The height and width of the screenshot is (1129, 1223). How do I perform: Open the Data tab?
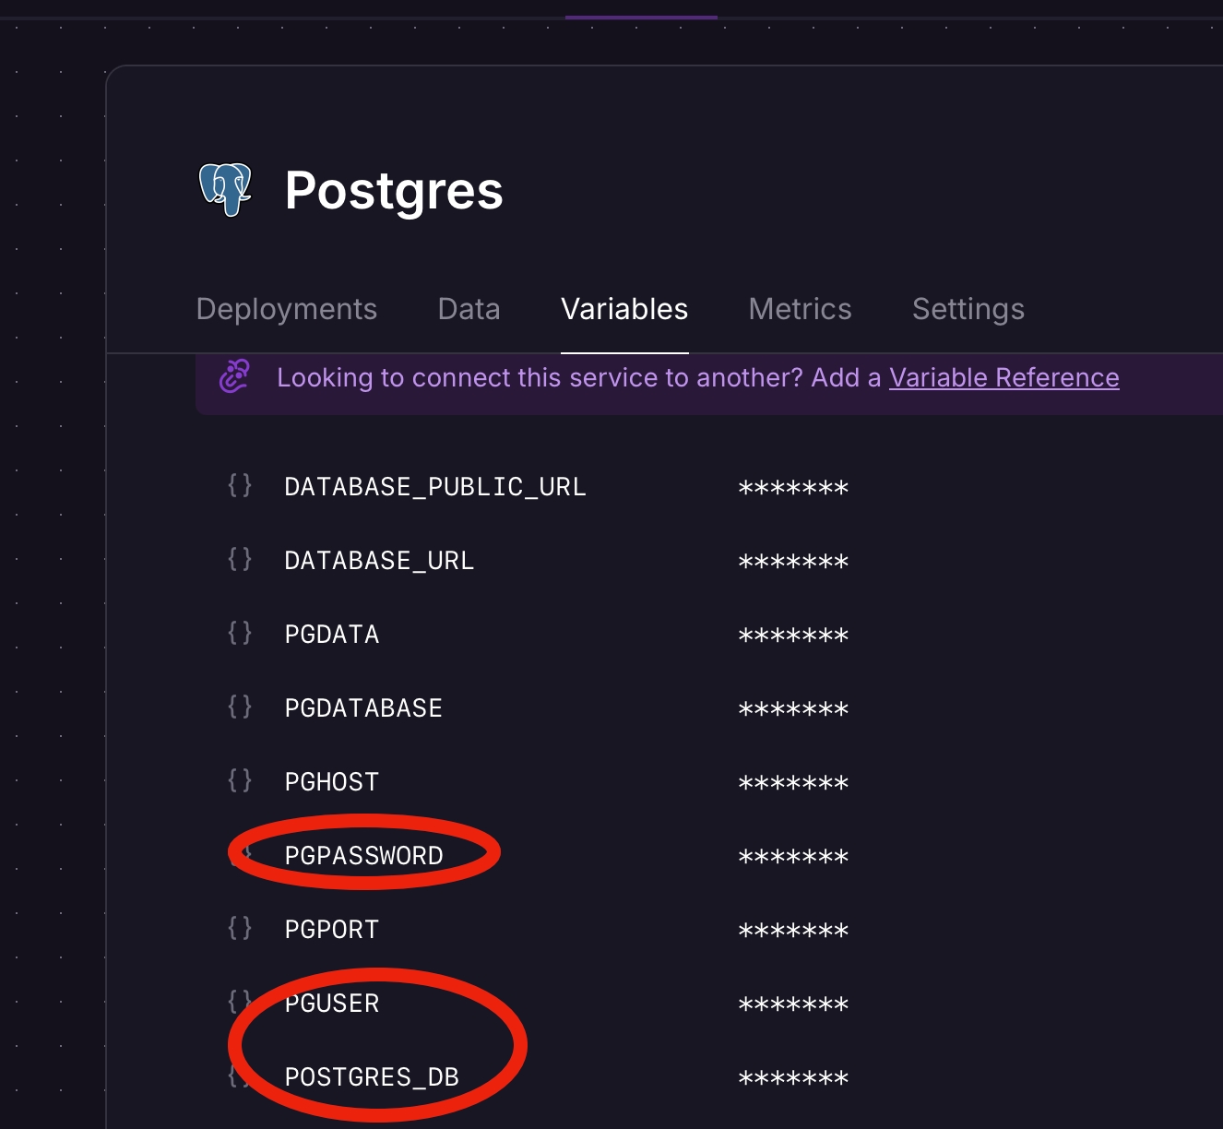click(469, 309)
